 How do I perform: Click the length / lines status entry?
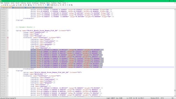click(x=114, y=98)
